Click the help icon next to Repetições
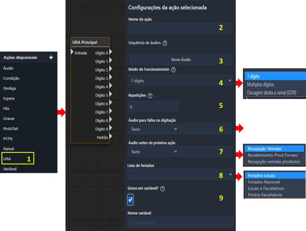Viewport: 306px width, 231px height. pyautogui.click(x=150, y=96)
